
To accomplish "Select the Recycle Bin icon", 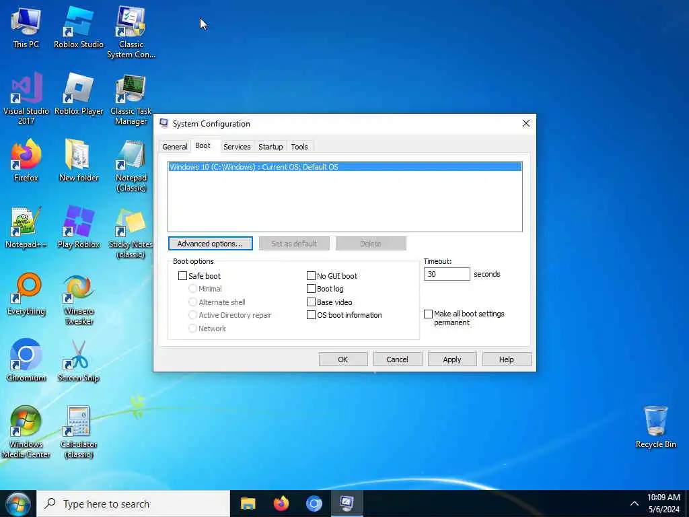I will 655,427.
